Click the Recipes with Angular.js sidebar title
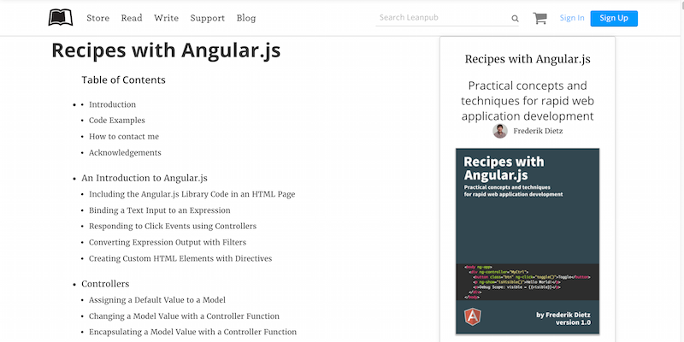The width and height of the screenshot is (684, 342). (528, 59)
